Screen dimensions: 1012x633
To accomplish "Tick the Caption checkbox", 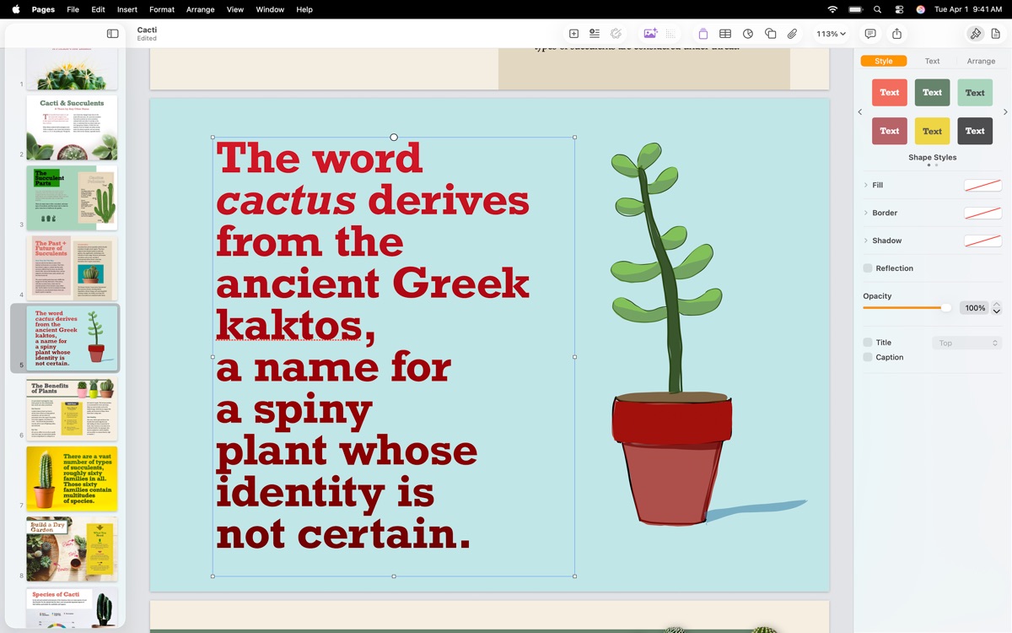I will coord(868,358).
